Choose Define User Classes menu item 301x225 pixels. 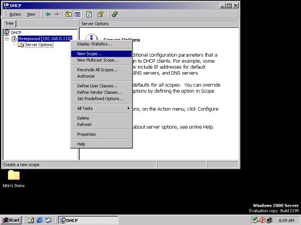click(x=101, y=86)
